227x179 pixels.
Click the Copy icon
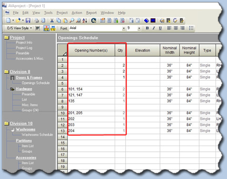pyautogui.click(x=59, y=21)
